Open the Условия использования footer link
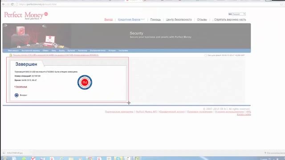This screenshot has height=160, width=285. point(229,112)
